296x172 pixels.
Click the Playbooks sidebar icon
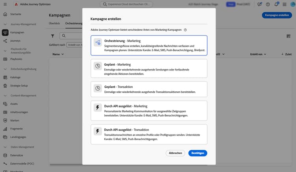tap(5, 59)
